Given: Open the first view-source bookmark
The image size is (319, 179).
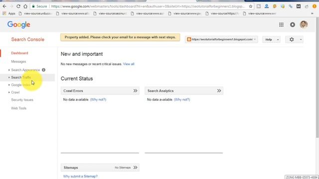Looking at the screenshot, I should (35, 13).
